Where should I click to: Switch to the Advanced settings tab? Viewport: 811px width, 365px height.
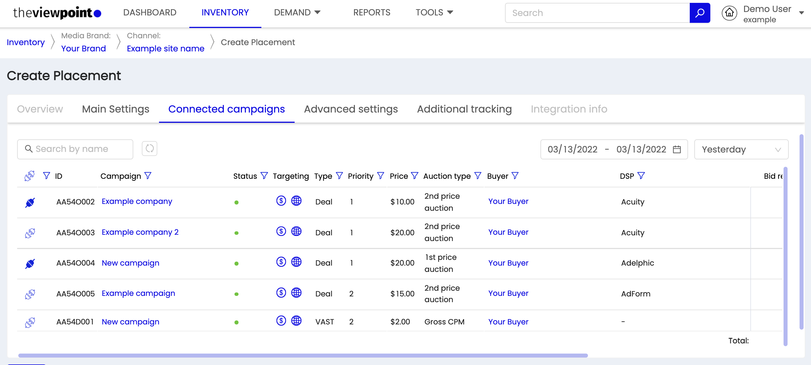point(351,109)
